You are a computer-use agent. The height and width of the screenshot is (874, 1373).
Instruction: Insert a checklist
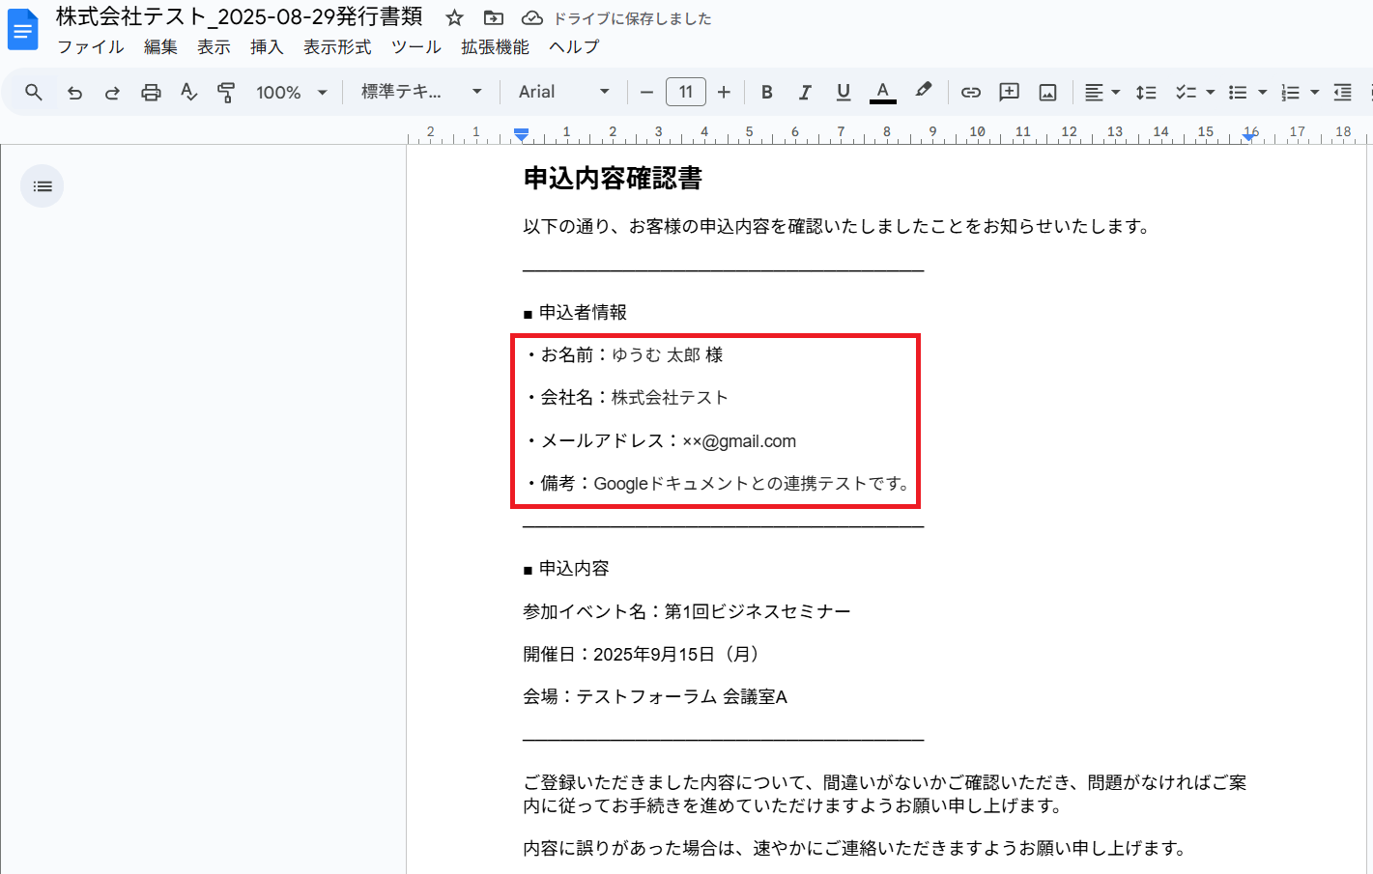coord(1186,92)
